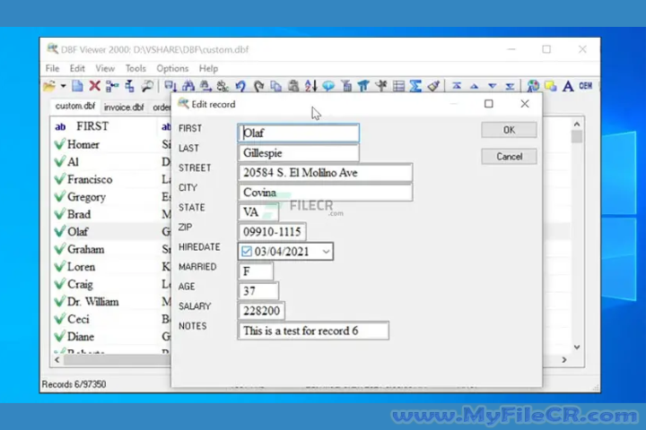
Task: Click the binoculars find icon
Action: pyautogui.click(x=188, y=86)
